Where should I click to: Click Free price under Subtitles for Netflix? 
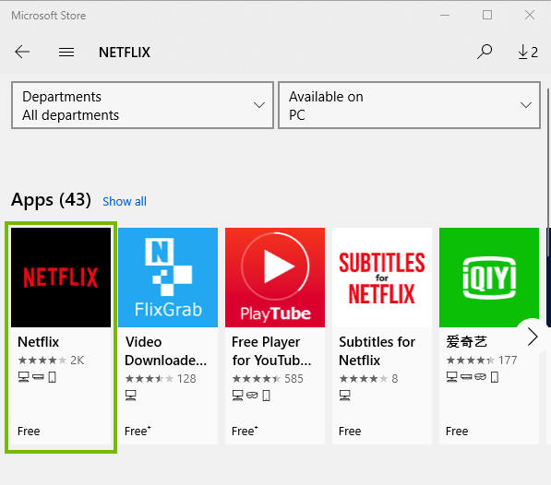tap(350, 431)
